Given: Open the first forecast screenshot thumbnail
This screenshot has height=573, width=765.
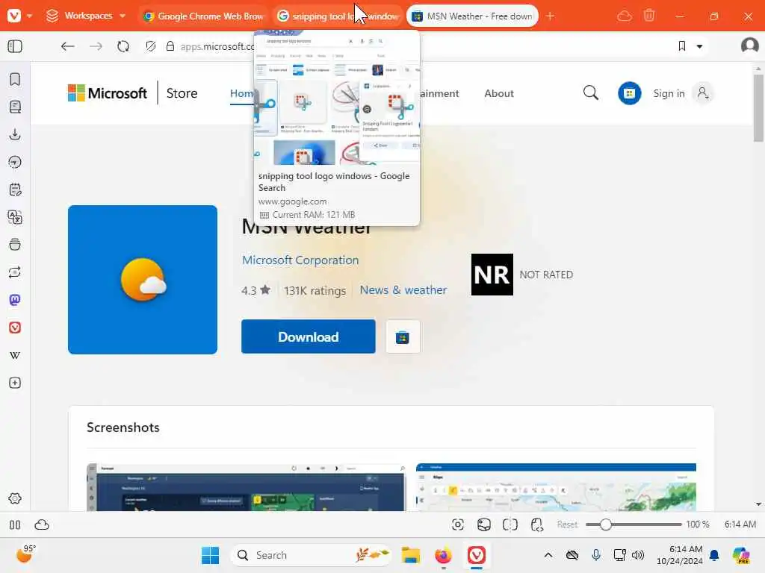Looking at the screenshot, I should point(246,487).
